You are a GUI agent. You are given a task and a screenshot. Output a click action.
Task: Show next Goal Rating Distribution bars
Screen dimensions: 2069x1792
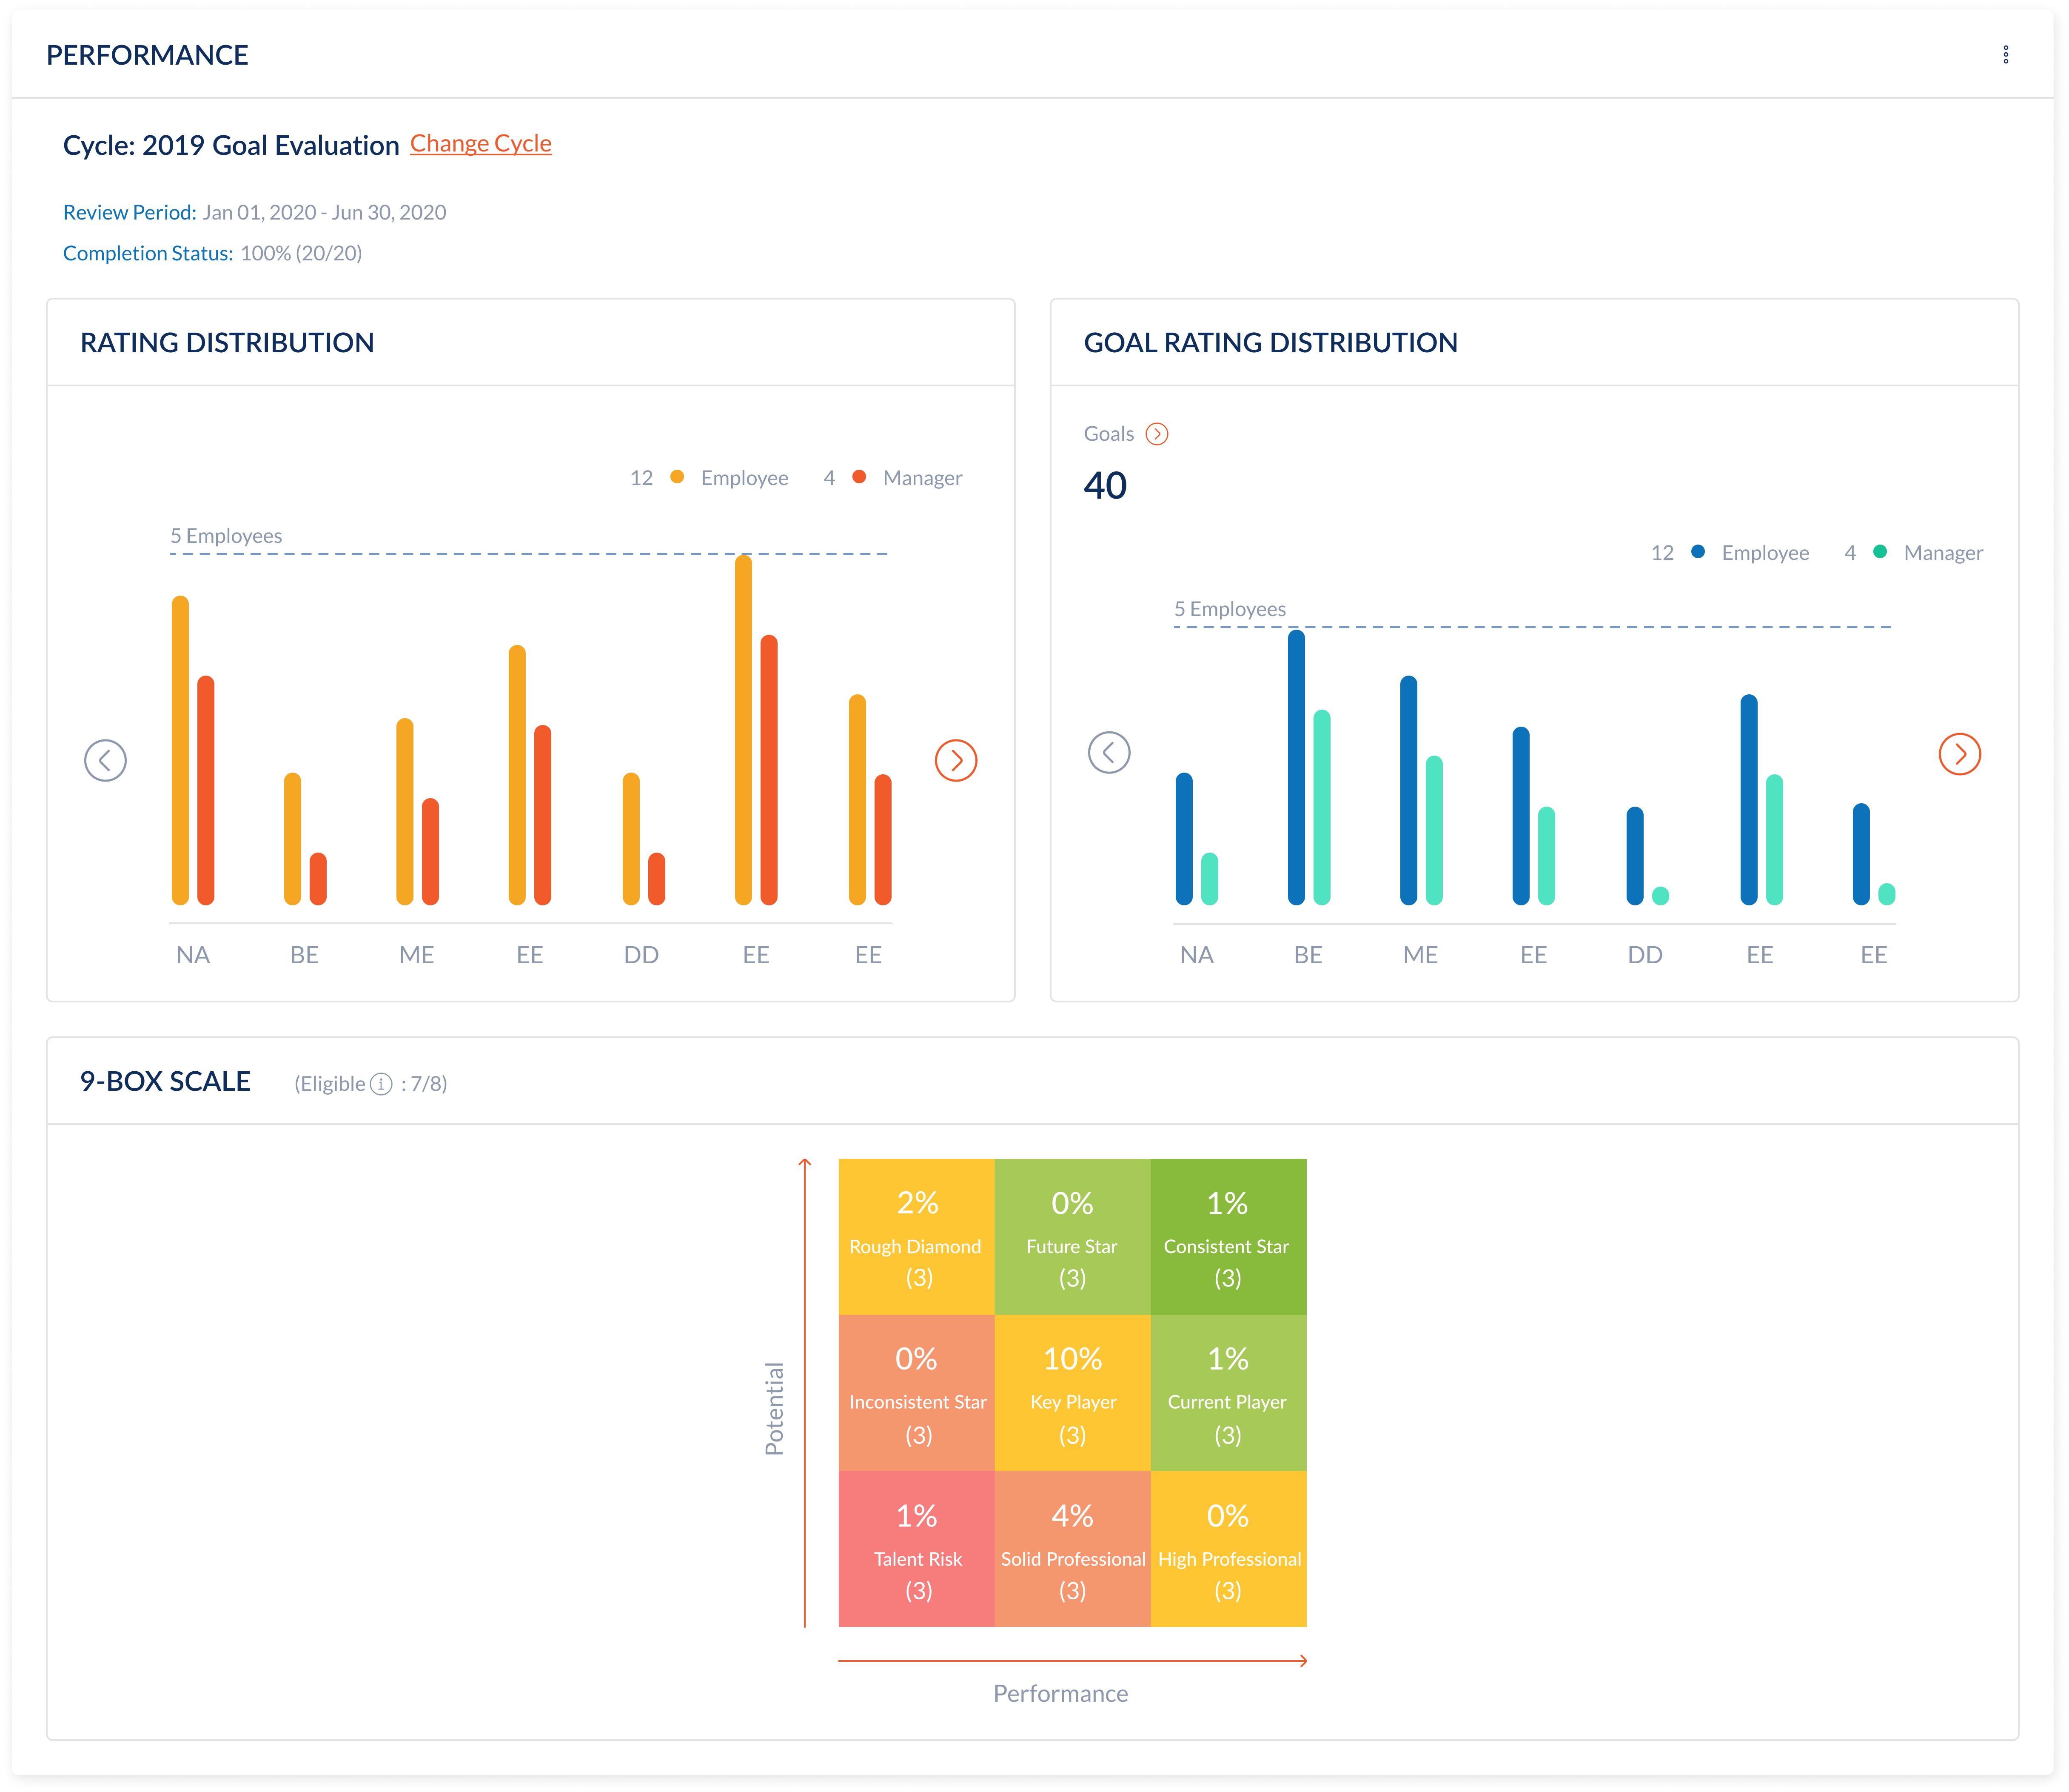[1960, 754]
